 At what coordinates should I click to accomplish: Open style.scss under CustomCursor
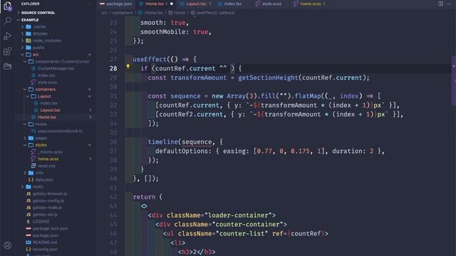47,82
